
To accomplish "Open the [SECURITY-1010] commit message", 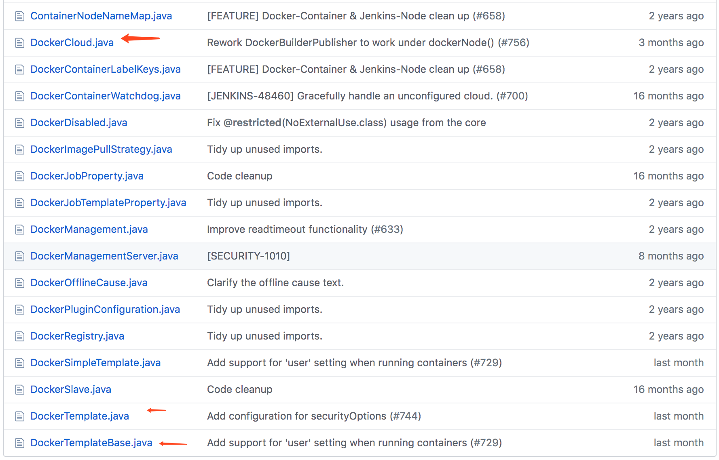I will [248, 256].
